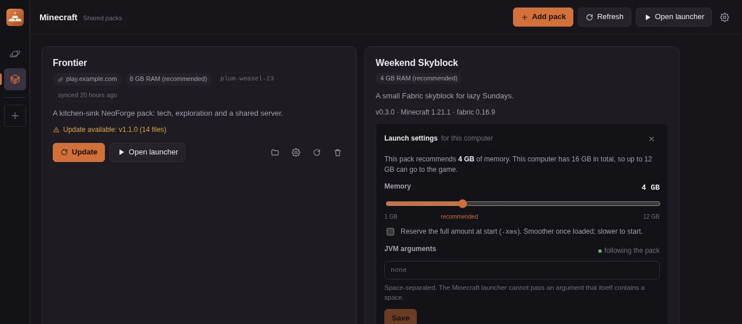Click the Weekend Skyblock title
The width and height of the screenshot is (742, 324).
[x=417, y=63]
